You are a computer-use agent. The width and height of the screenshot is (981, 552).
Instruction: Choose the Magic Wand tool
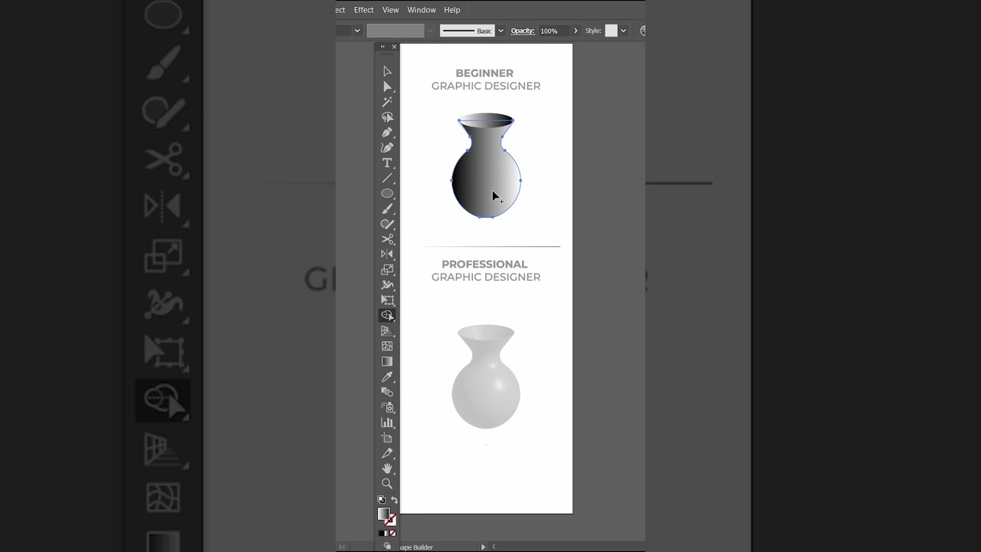click(387, 102)
